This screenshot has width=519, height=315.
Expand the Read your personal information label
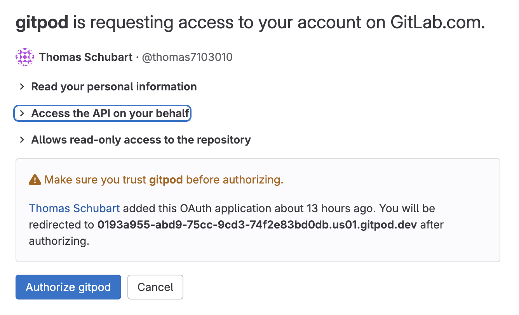(114, 87)
